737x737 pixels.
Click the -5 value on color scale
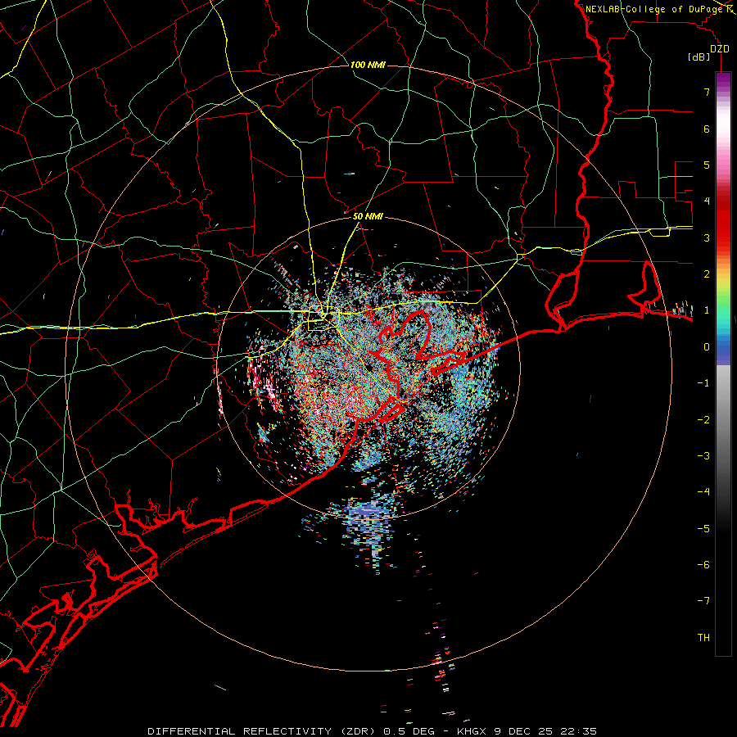[x=703, y=528]
